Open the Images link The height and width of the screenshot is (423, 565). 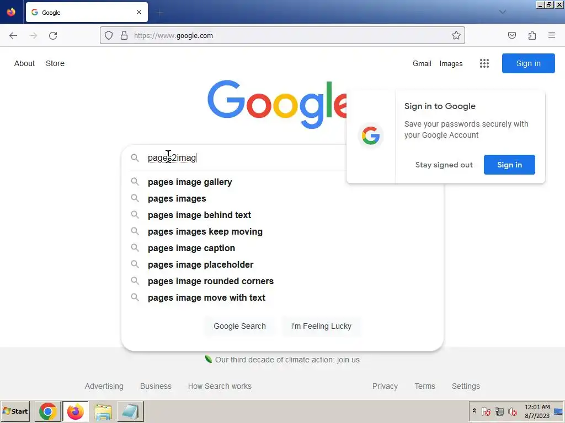(451, 64)
